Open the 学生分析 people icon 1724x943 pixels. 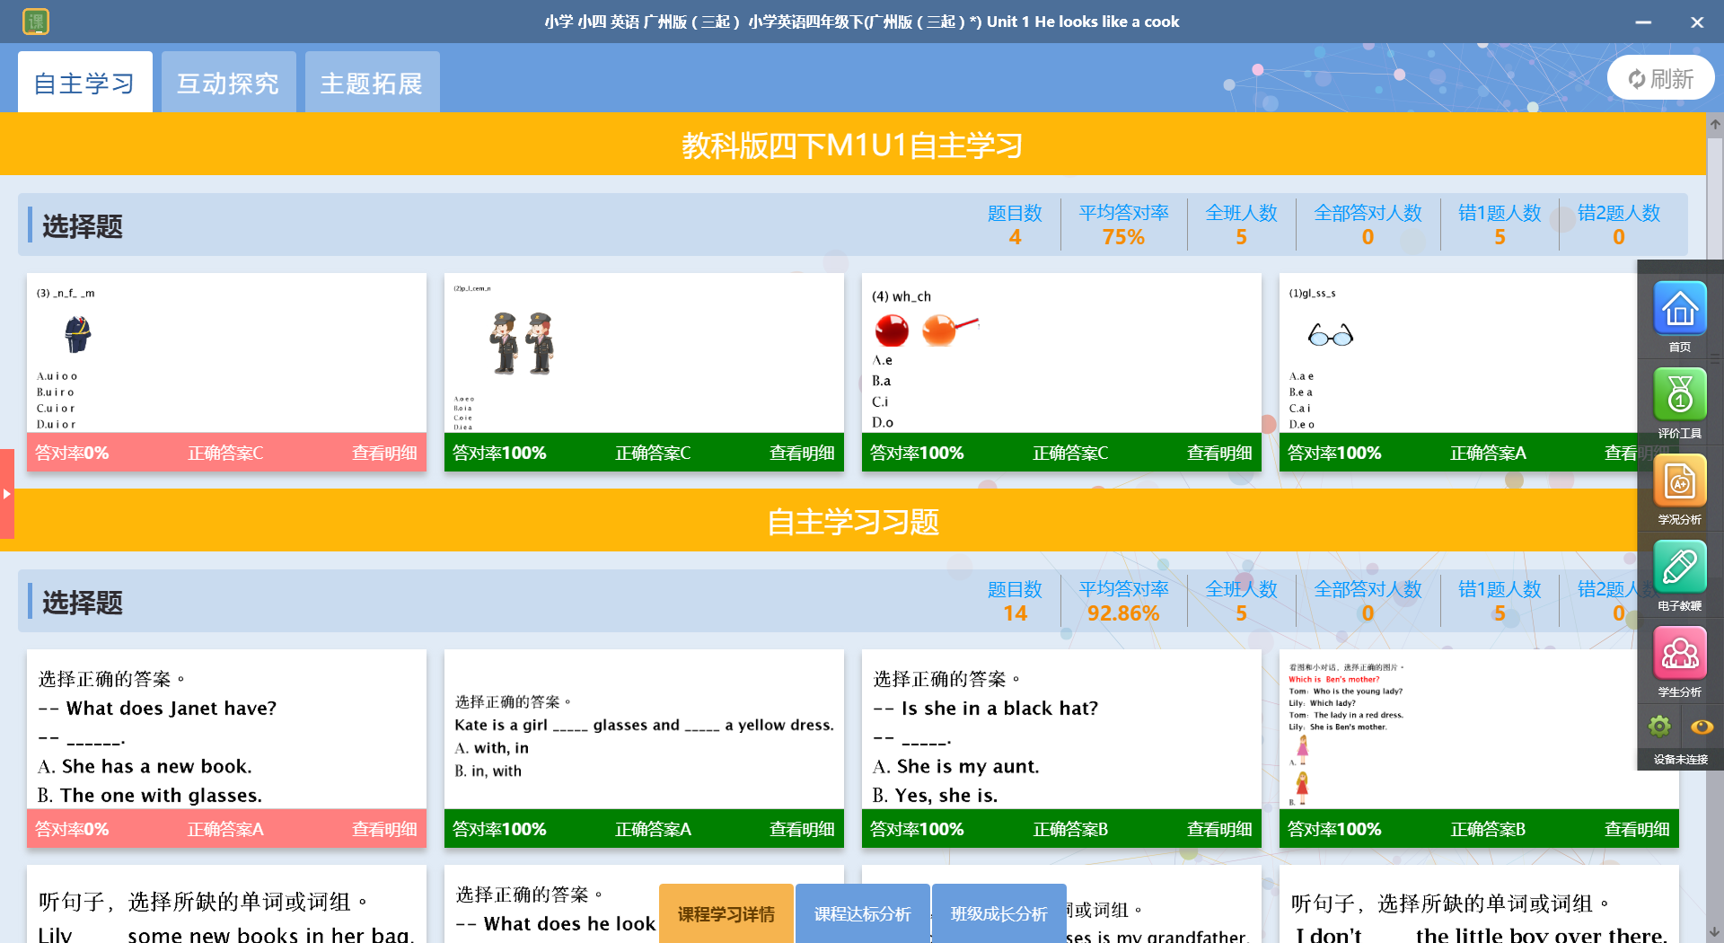click(x=1679, y=655)
